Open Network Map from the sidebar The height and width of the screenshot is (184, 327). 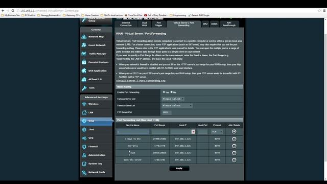point(96,37)
